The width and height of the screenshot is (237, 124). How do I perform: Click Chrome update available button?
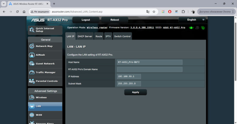click(216, 12)
